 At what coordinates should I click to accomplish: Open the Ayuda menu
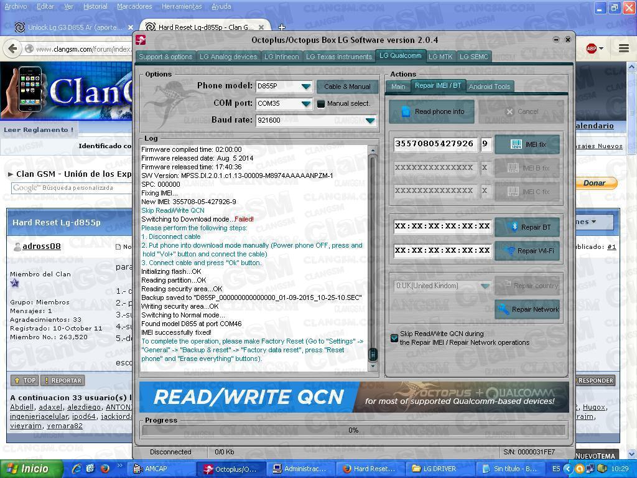coord(221,6)
